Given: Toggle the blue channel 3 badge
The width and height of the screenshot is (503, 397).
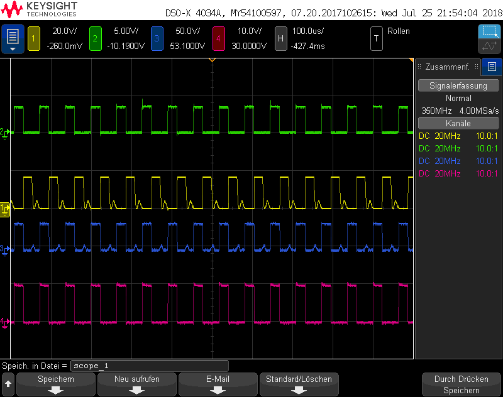Looking at the screenshot, I should click(x=157, y=39).
